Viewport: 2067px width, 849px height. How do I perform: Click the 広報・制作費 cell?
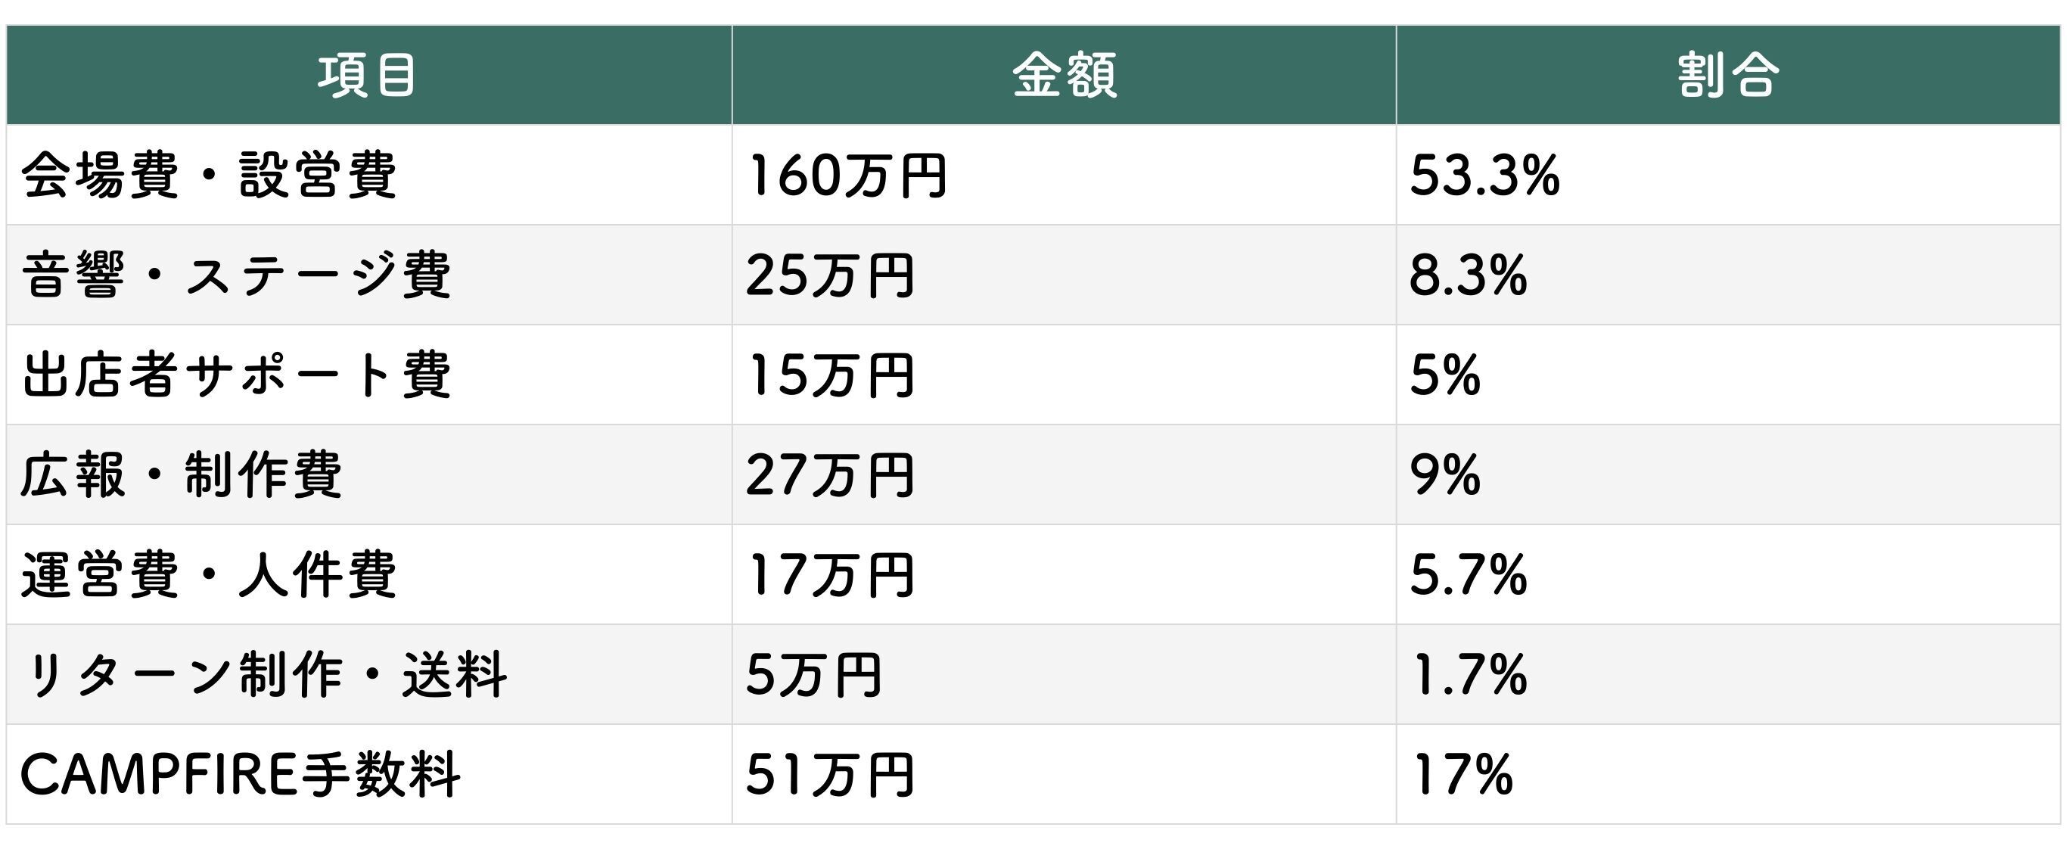point(182,475)
